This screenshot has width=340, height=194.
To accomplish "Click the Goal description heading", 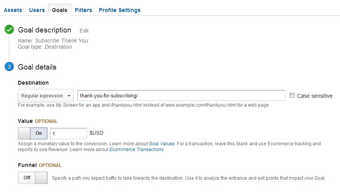I will (45, 30).
